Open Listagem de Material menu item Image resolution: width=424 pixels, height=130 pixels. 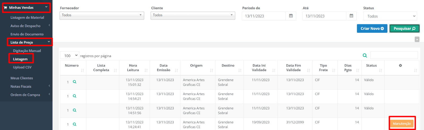[x=27, y=17]
